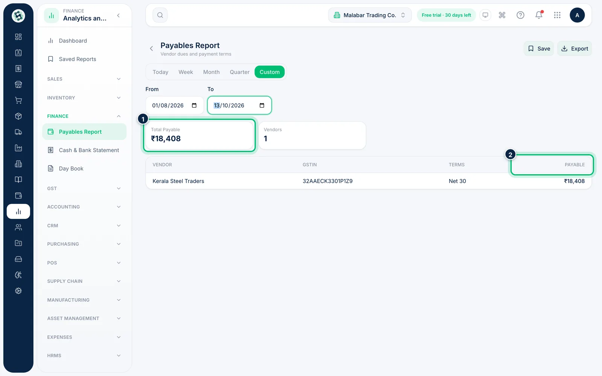Open the factory icon in rail
Viewport: 602px width, 376px height.
(x=18, y=148)
